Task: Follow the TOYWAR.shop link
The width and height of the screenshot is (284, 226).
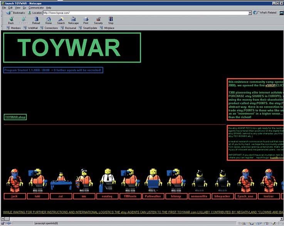Action: tap(15, 117)
